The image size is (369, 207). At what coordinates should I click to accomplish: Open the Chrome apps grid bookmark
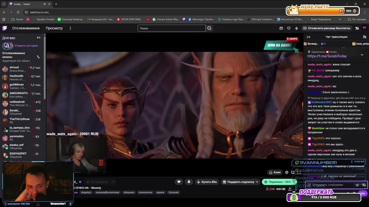tap(4, 19)
